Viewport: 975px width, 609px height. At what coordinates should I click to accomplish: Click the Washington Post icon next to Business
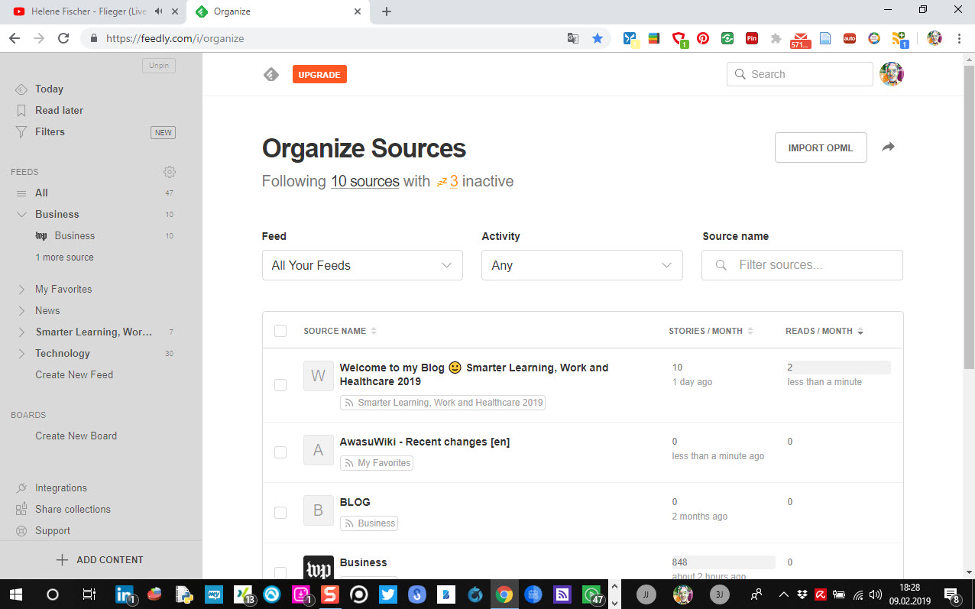(x=319, y=570)
